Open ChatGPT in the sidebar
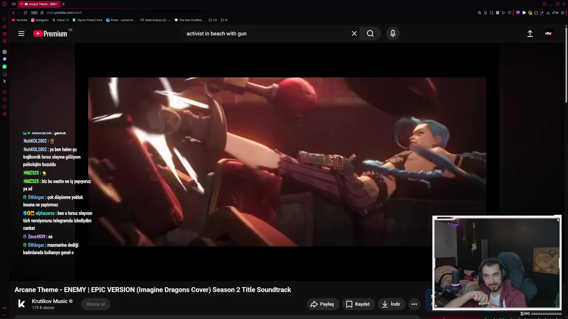The width and height of the screenshot is (568, 319). (4, 52)
